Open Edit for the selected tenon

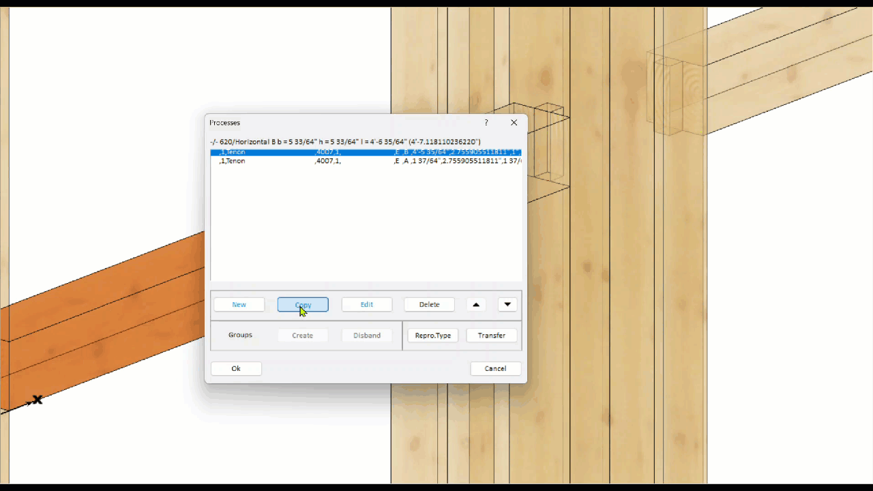[367, 305]
